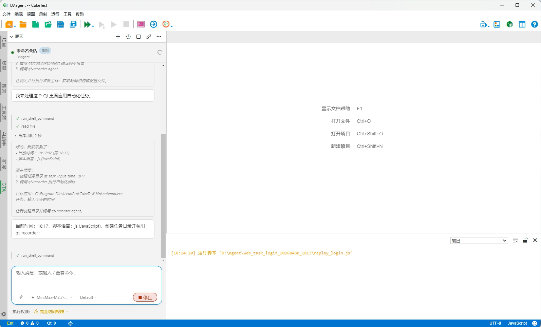541x327 pixels.
Task: Open the 完全访问权限 permission dropdown
Action: [51, 311]
